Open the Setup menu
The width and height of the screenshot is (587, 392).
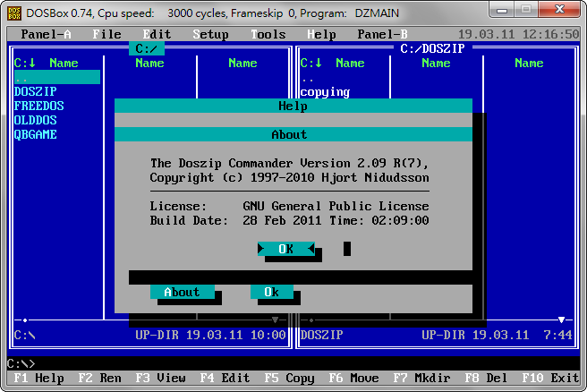click(211, 34)
